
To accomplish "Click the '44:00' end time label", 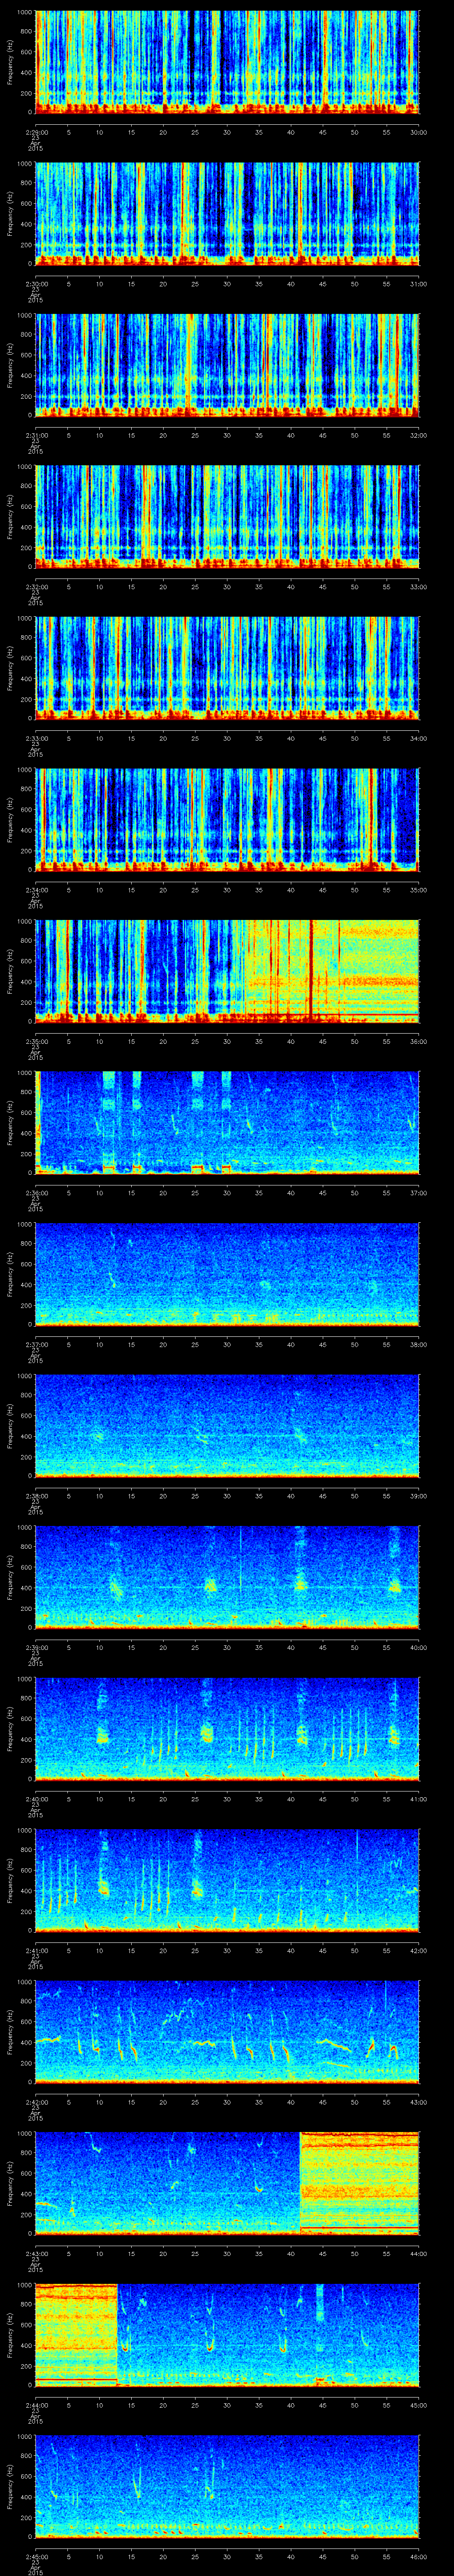I will (x=419, y=2253).
